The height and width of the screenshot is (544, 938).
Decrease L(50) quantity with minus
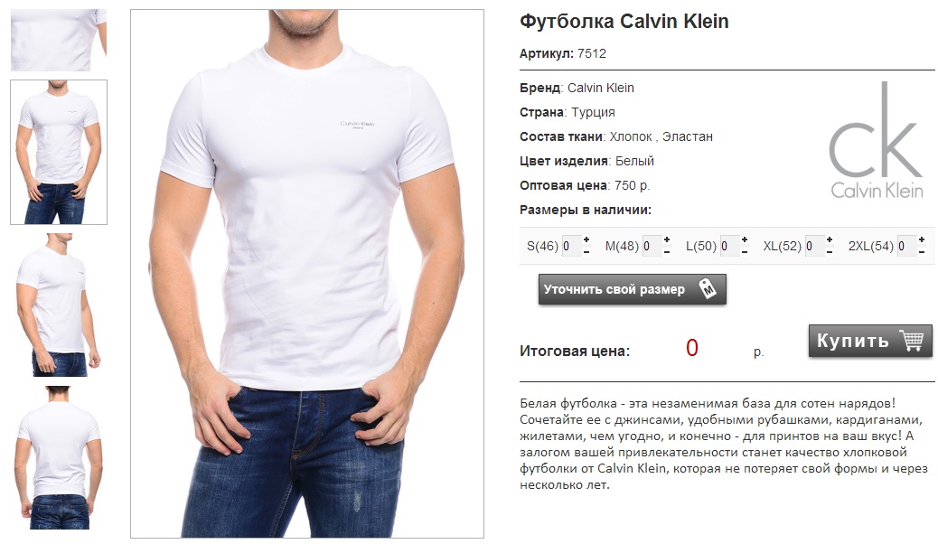click(x=745, y=252)
